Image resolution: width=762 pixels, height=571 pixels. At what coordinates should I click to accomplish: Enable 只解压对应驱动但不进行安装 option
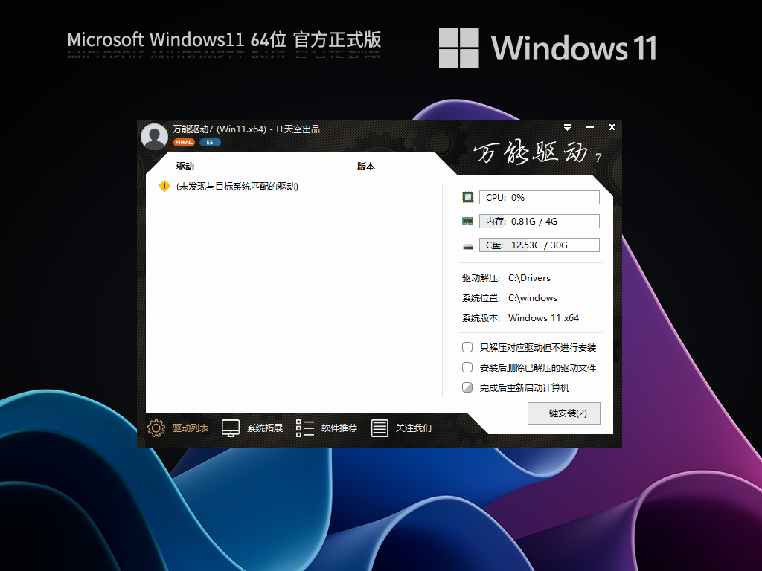tap(467, 346)
